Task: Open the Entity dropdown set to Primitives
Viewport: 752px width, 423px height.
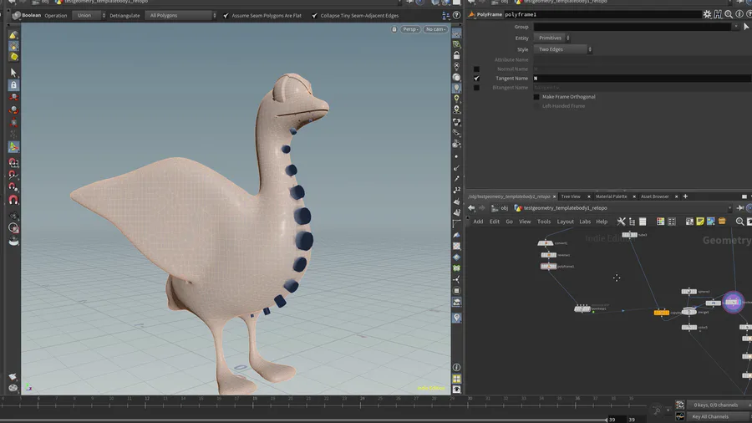Action: [552, 38]
